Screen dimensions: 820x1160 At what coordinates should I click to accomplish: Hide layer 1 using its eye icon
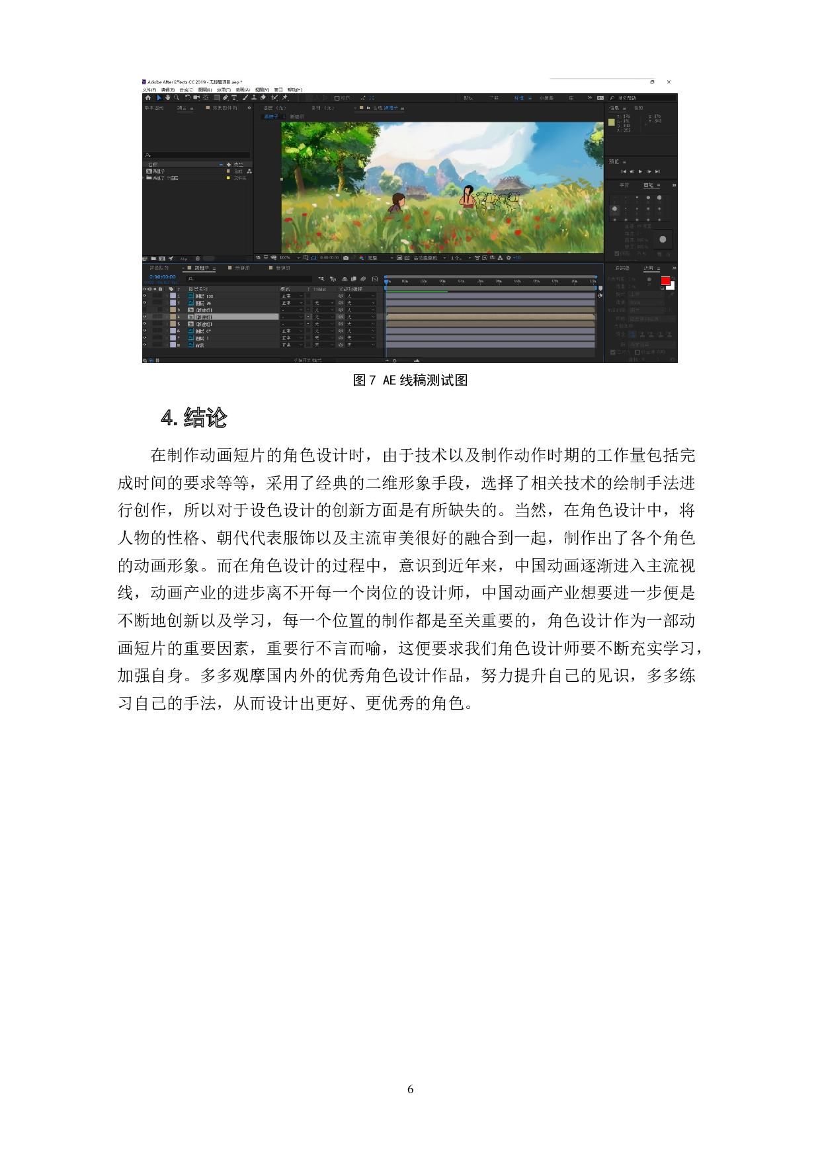point(145,296)
